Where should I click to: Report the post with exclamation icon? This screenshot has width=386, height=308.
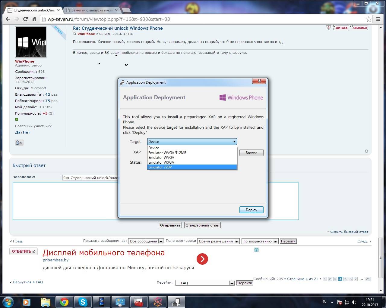(x=329, y=28)
